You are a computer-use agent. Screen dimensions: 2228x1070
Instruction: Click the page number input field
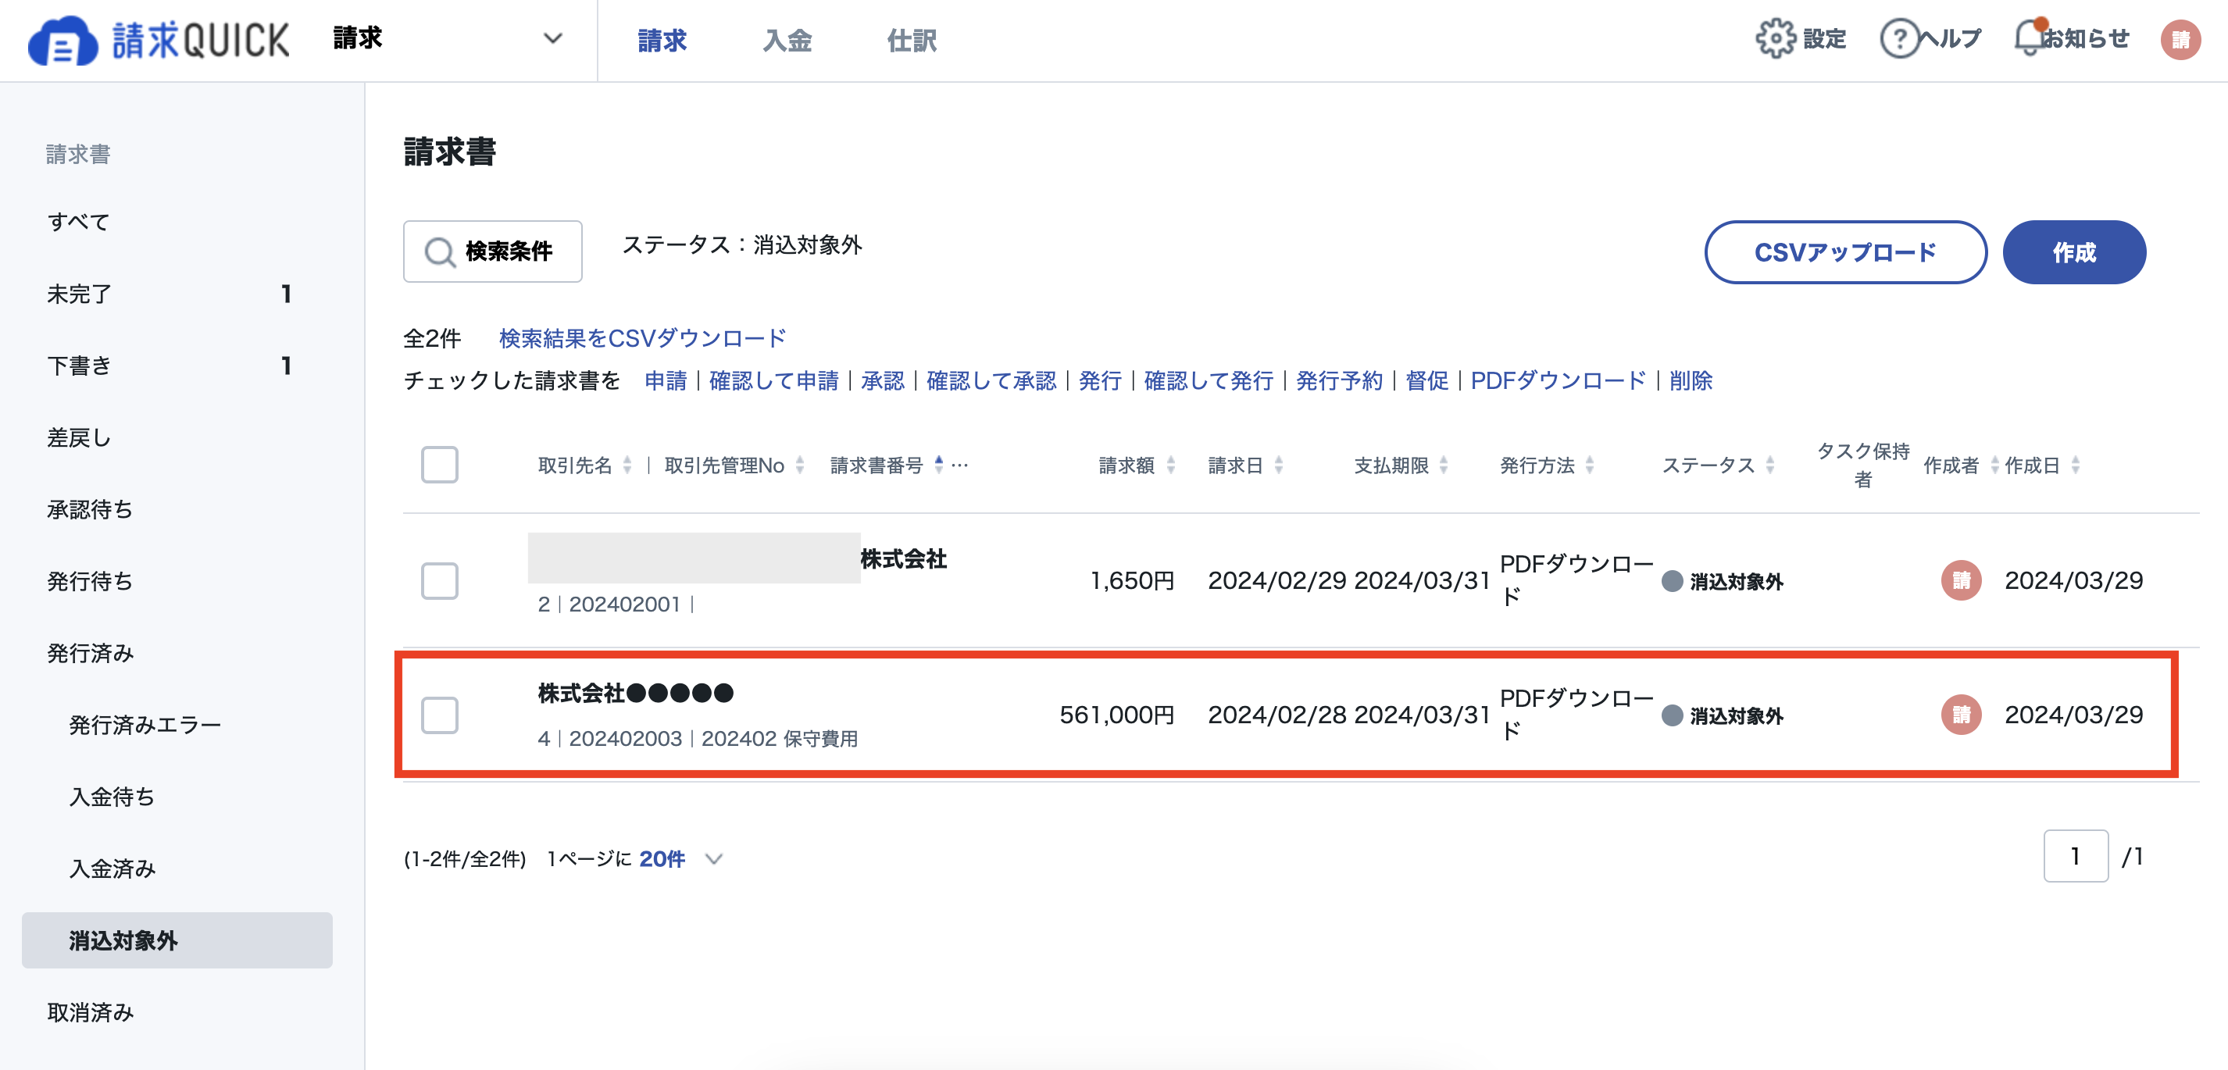(x=2075, y=855)
